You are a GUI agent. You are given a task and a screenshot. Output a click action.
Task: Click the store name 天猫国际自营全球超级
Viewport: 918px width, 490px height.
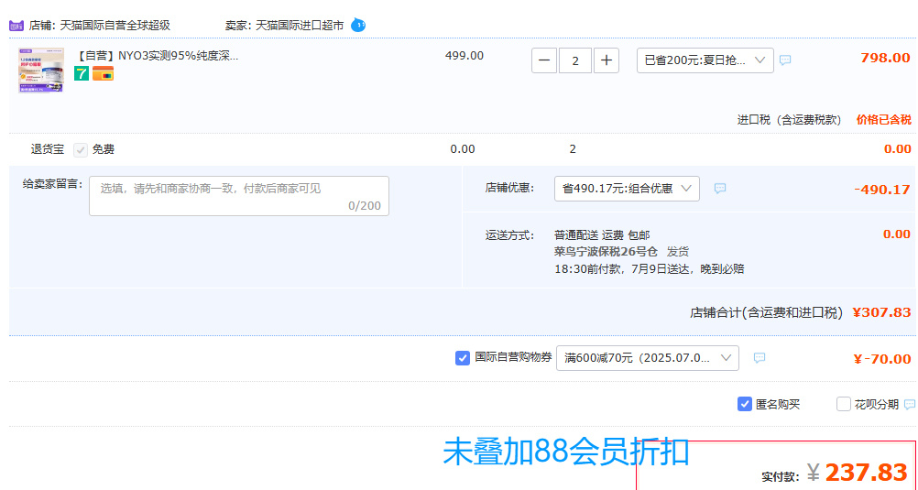point(115,26)
